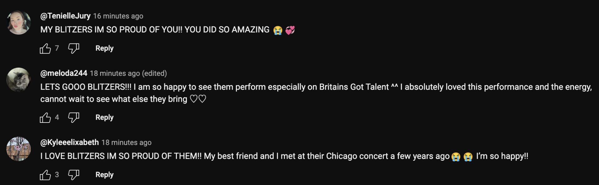Open the @TenielleJury profile picture
This screenshot has height=185, width=599.
(19, 23)
